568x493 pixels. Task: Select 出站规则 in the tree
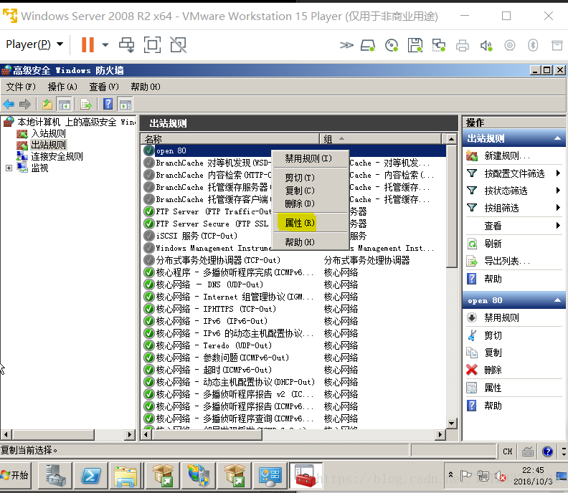[48, 145]
